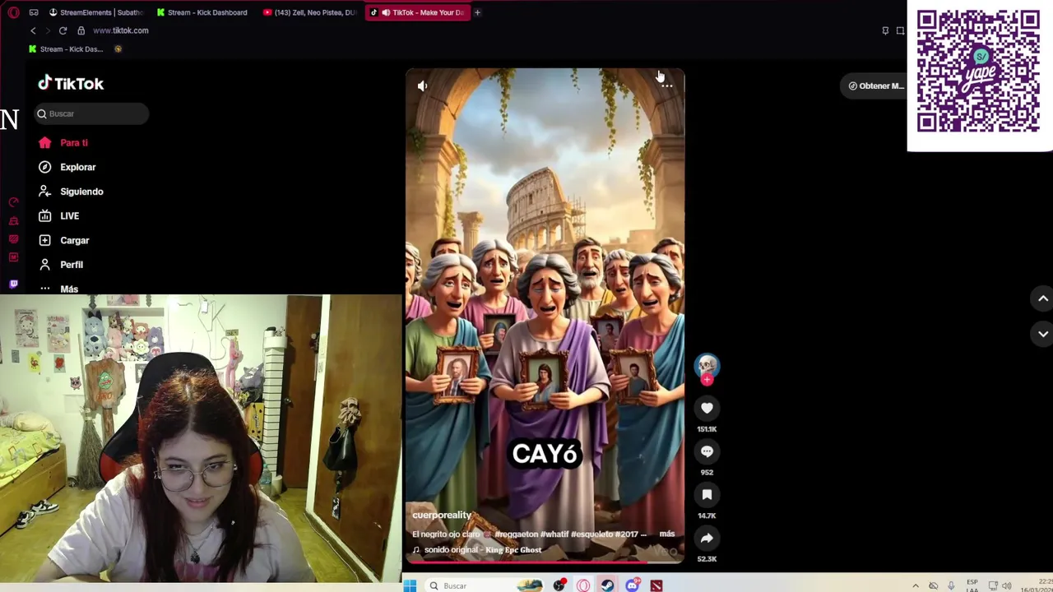Open Steam from the taskbar

(x=607, y=585)
